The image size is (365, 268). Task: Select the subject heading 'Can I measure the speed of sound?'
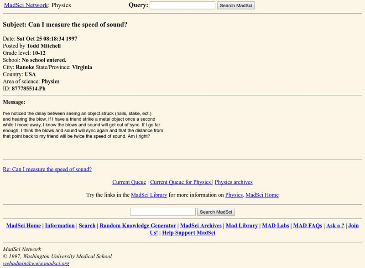[78, 25]
